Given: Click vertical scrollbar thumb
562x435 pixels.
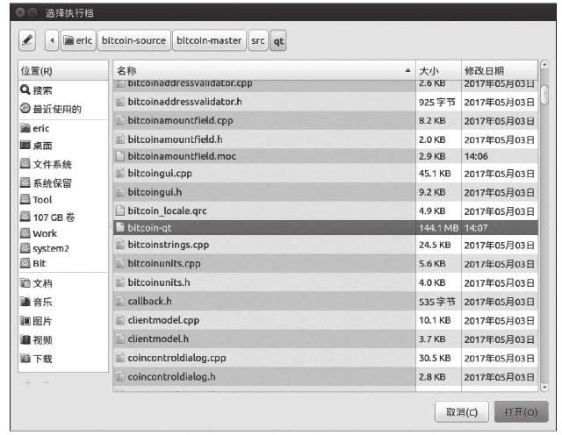Looking at the screenshot, I should [544, 95].
